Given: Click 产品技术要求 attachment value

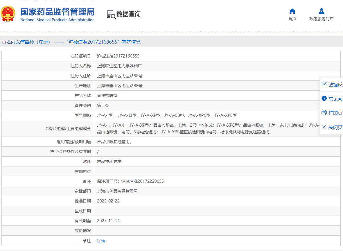Looking at the screenshot, I should (x=109, y=162).
